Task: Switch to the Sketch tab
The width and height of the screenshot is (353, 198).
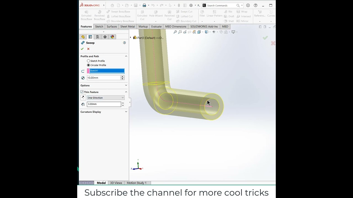Action: (99, 27)
